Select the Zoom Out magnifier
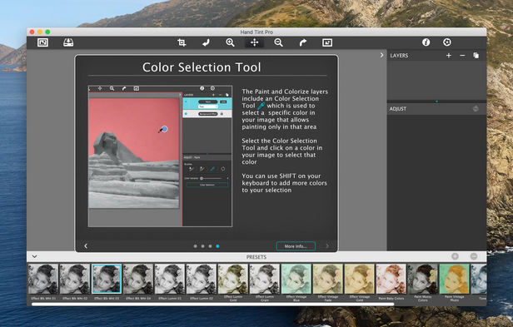Screen dimensions: 513x327 (278, 42)
